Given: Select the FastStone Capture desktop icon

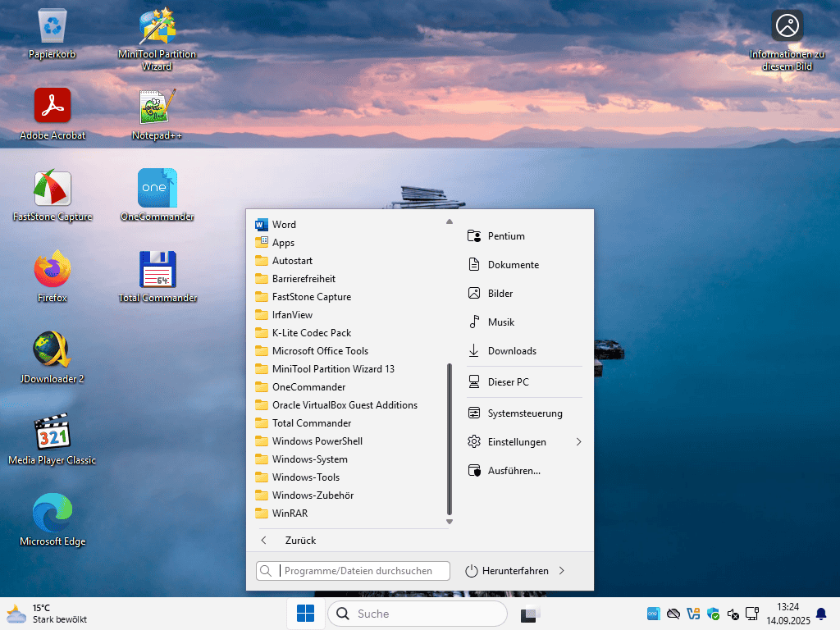Looking at the screenshot, I should 52,195.
